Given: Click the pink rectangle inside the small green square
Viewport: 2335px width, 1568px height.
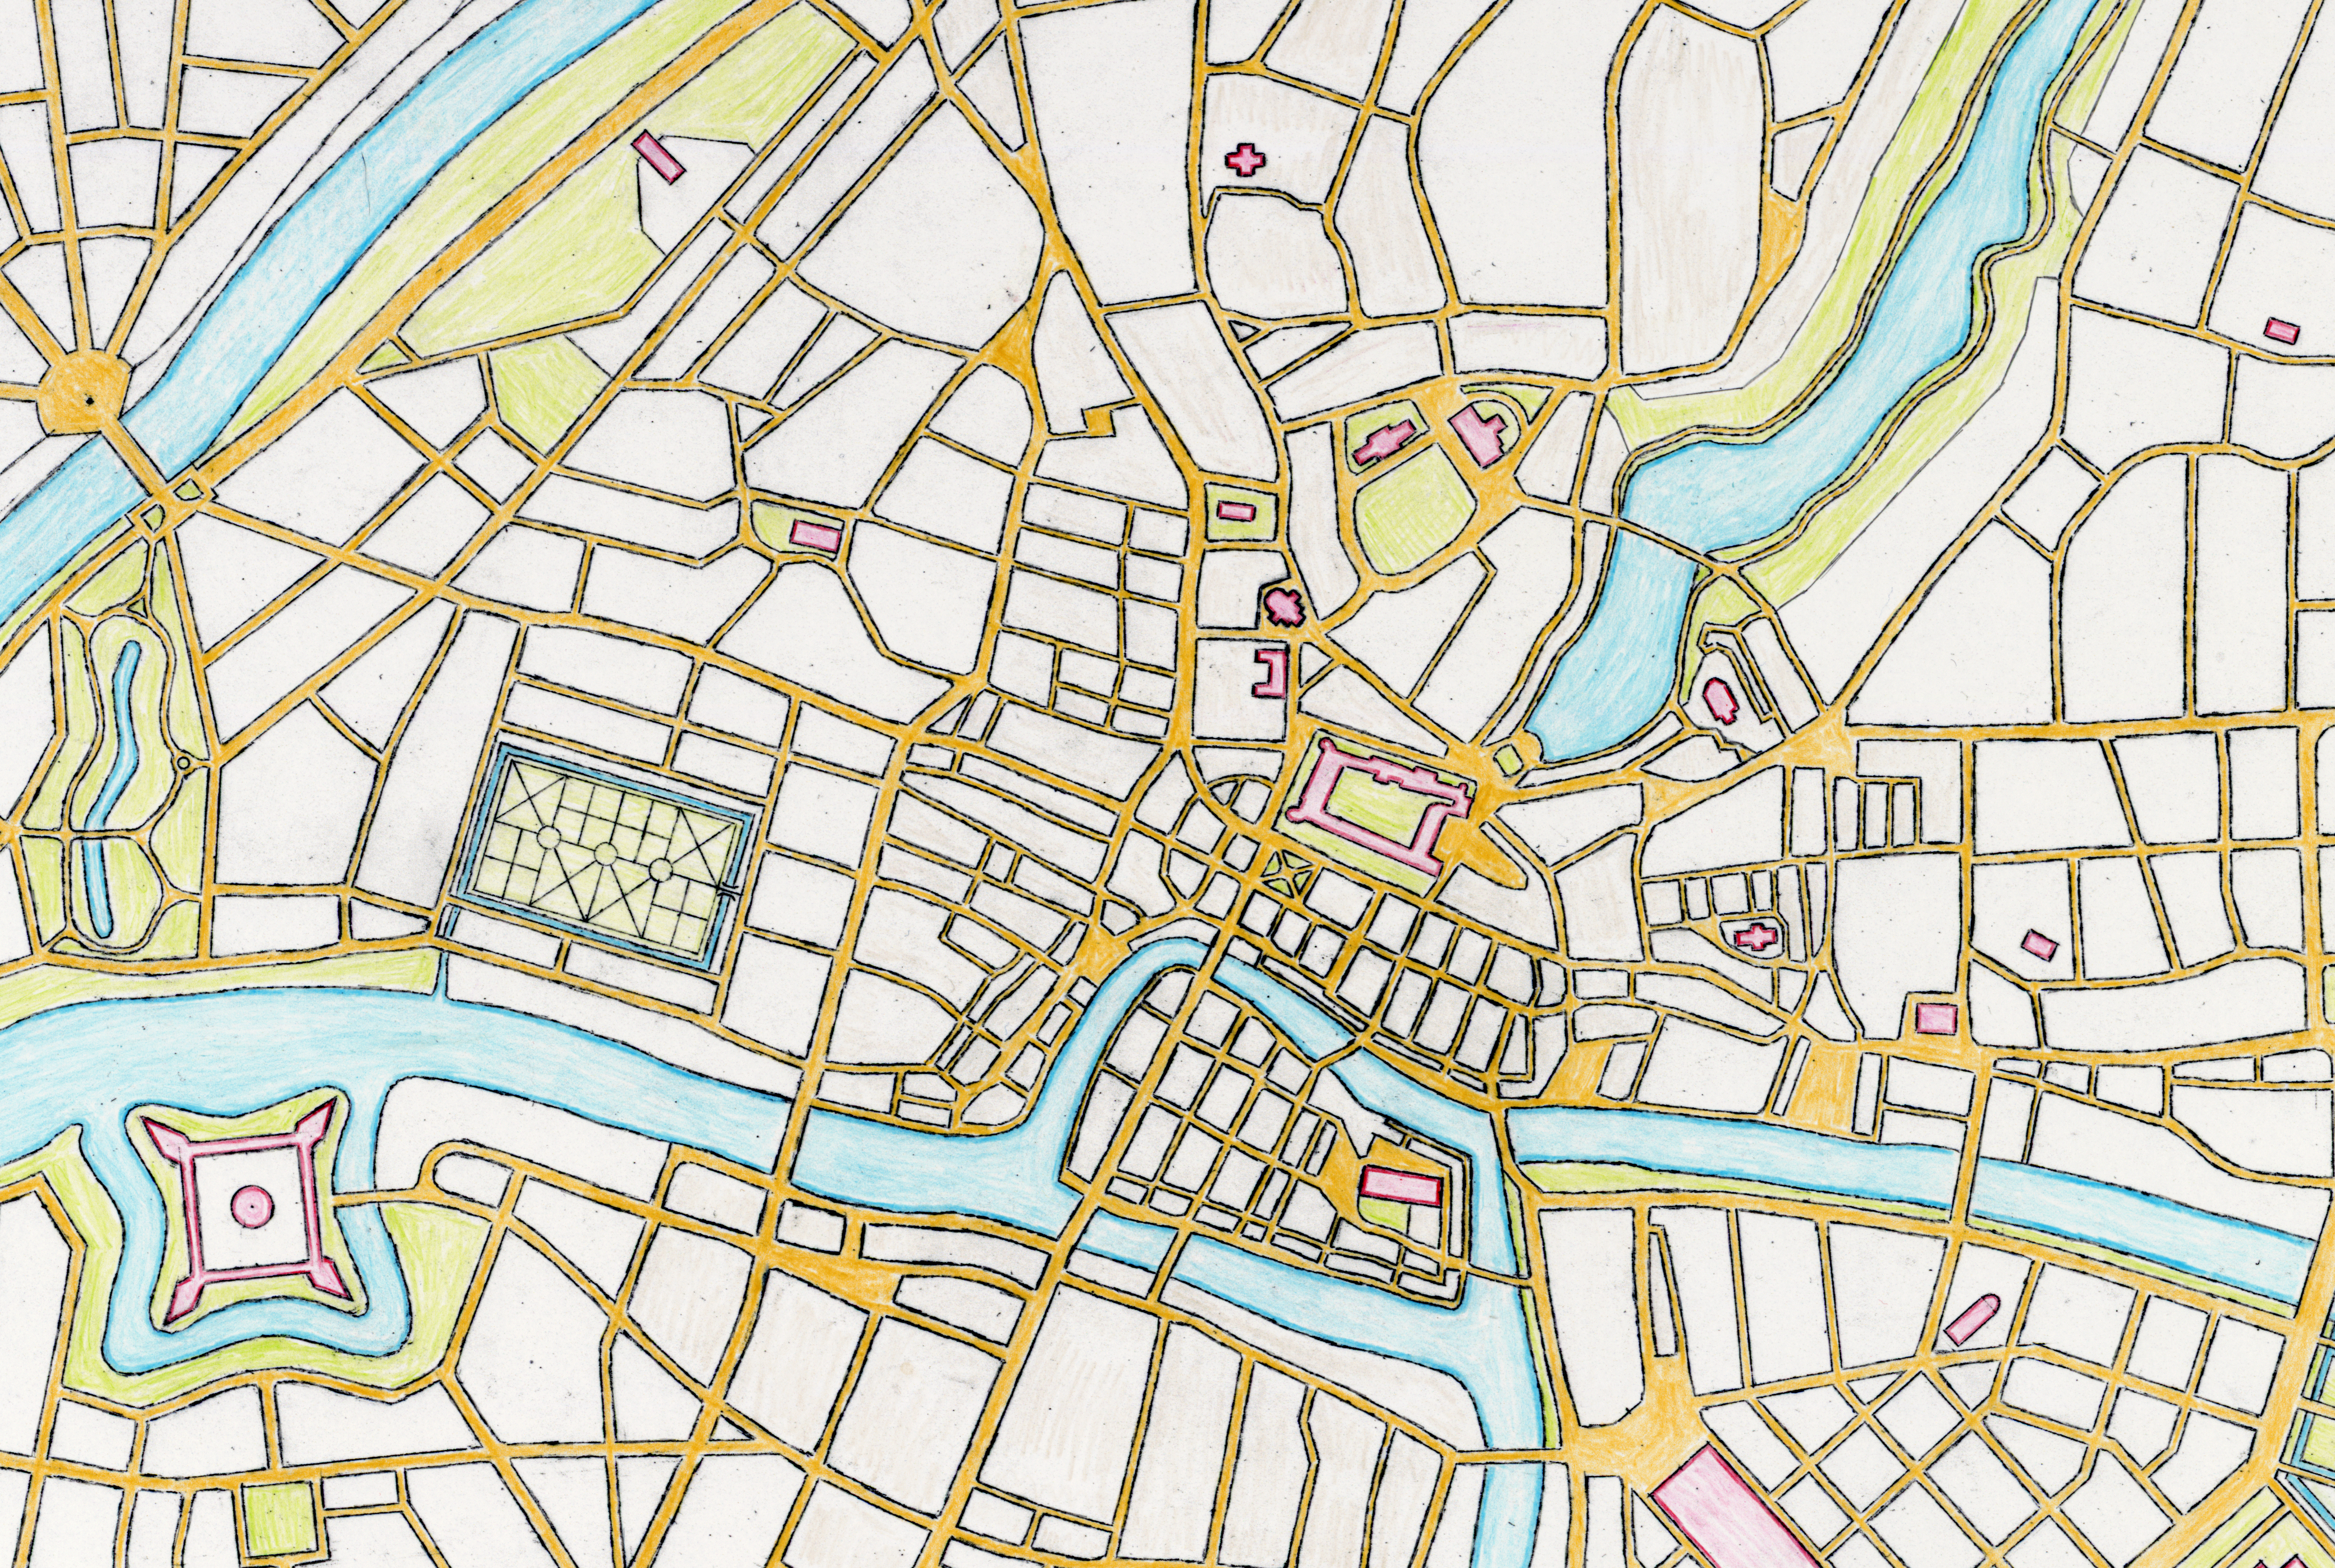Looking at the screenshot, I should [x=1237, y=511].
